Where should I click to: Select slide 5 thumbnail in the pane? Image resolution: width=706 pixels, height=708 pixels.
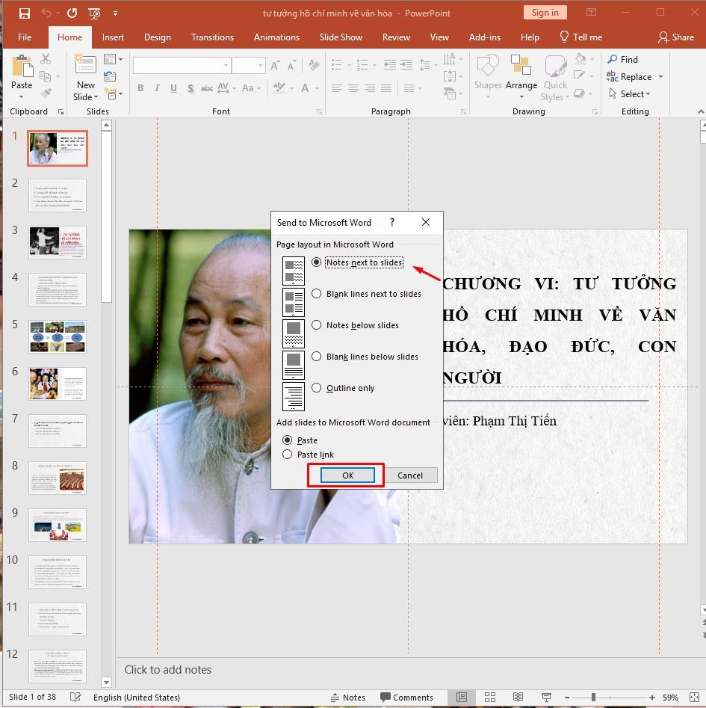[57, 336]
